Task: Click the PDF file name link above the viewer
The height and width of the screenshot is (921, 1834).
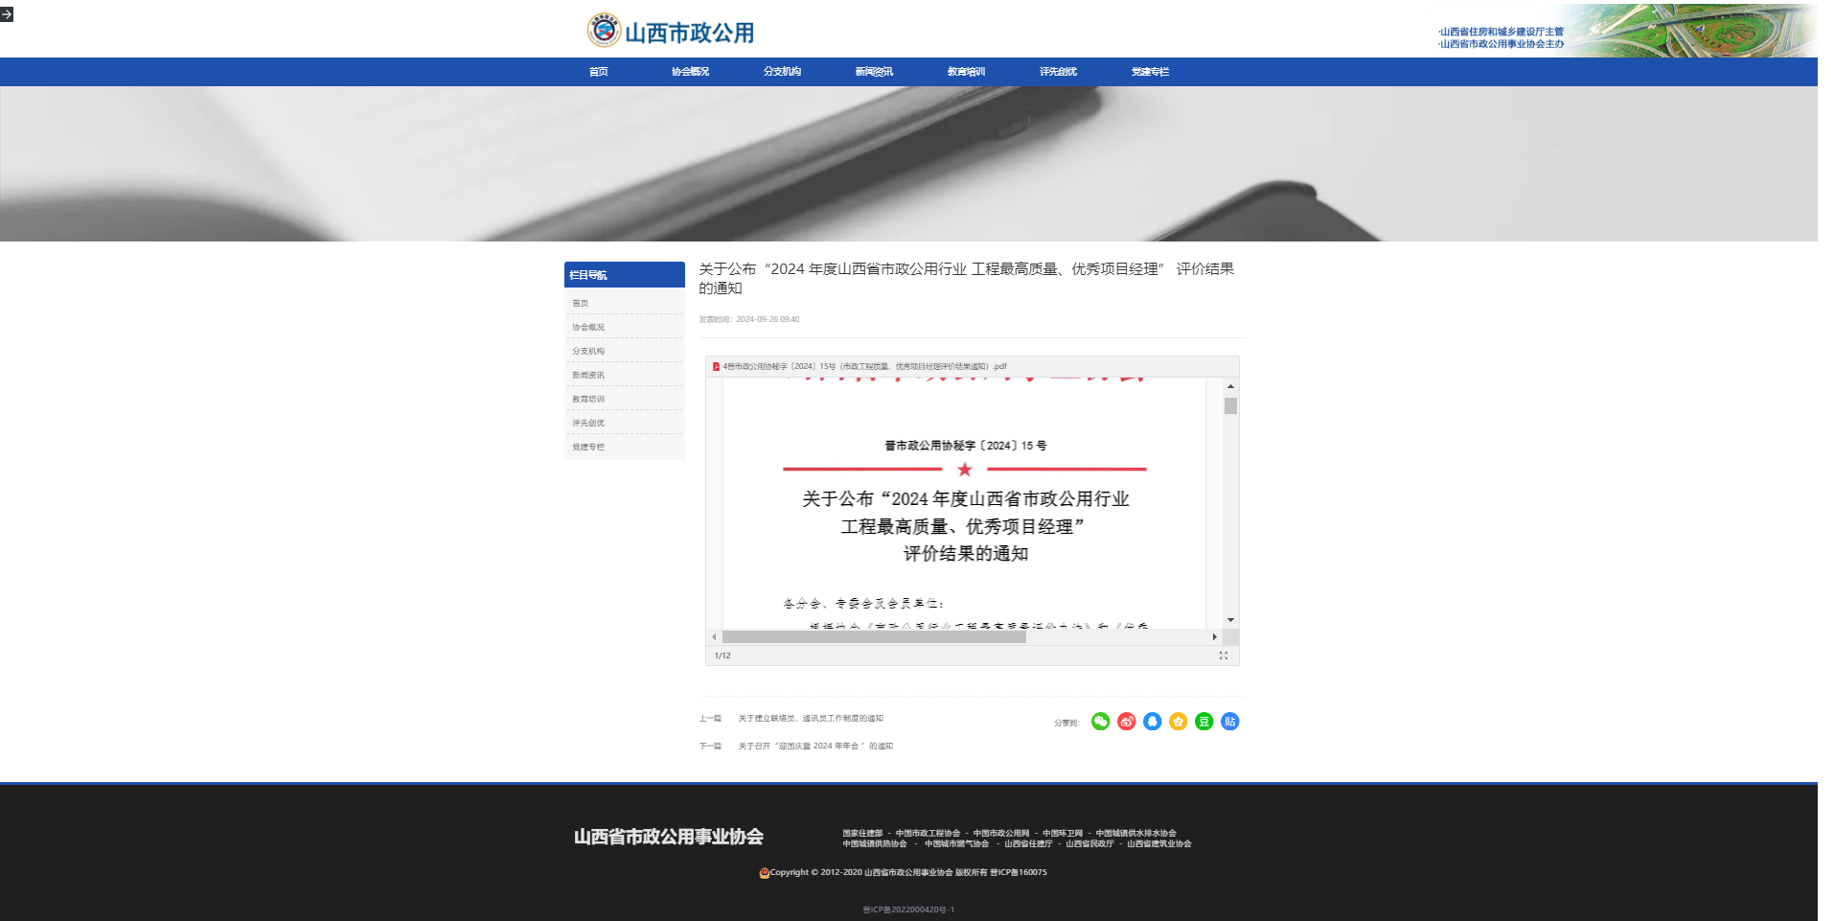Action: pos(864,366)
